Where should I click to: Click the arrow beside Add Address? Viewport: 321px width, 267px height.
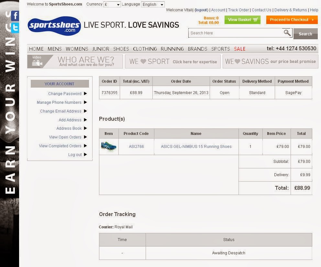pos(85,120)
